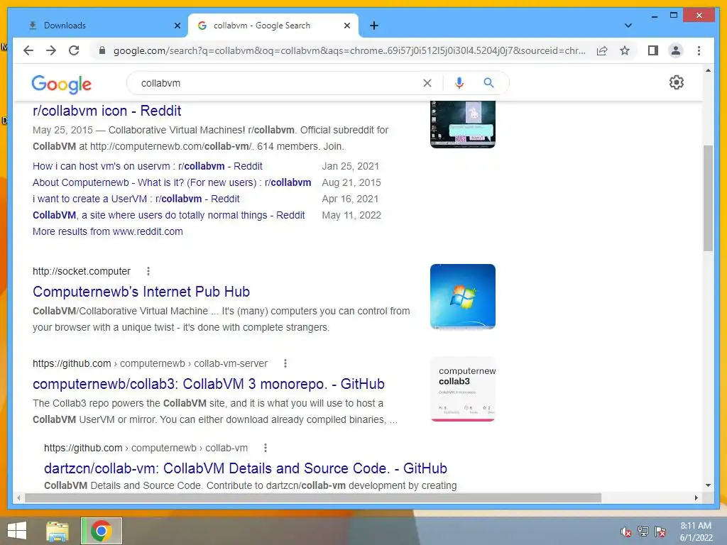
Task: Open 'How i can host vm's on uservm' link
Action: tap(148, 166)
